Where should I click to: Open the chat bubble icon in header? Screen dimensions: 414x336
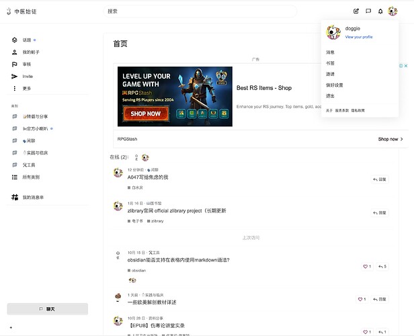[368, 11]
